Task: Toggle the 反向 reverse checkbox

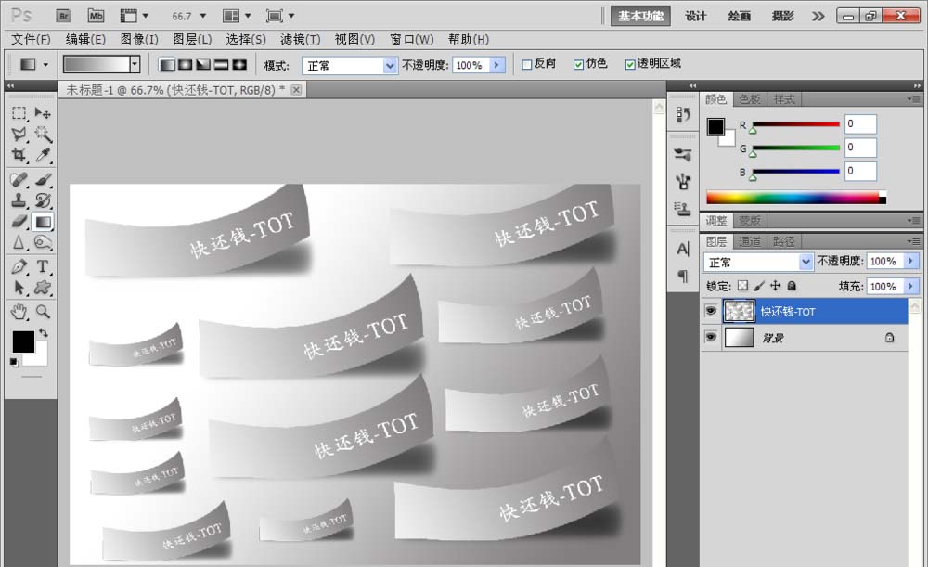Action: pos(527,65)
